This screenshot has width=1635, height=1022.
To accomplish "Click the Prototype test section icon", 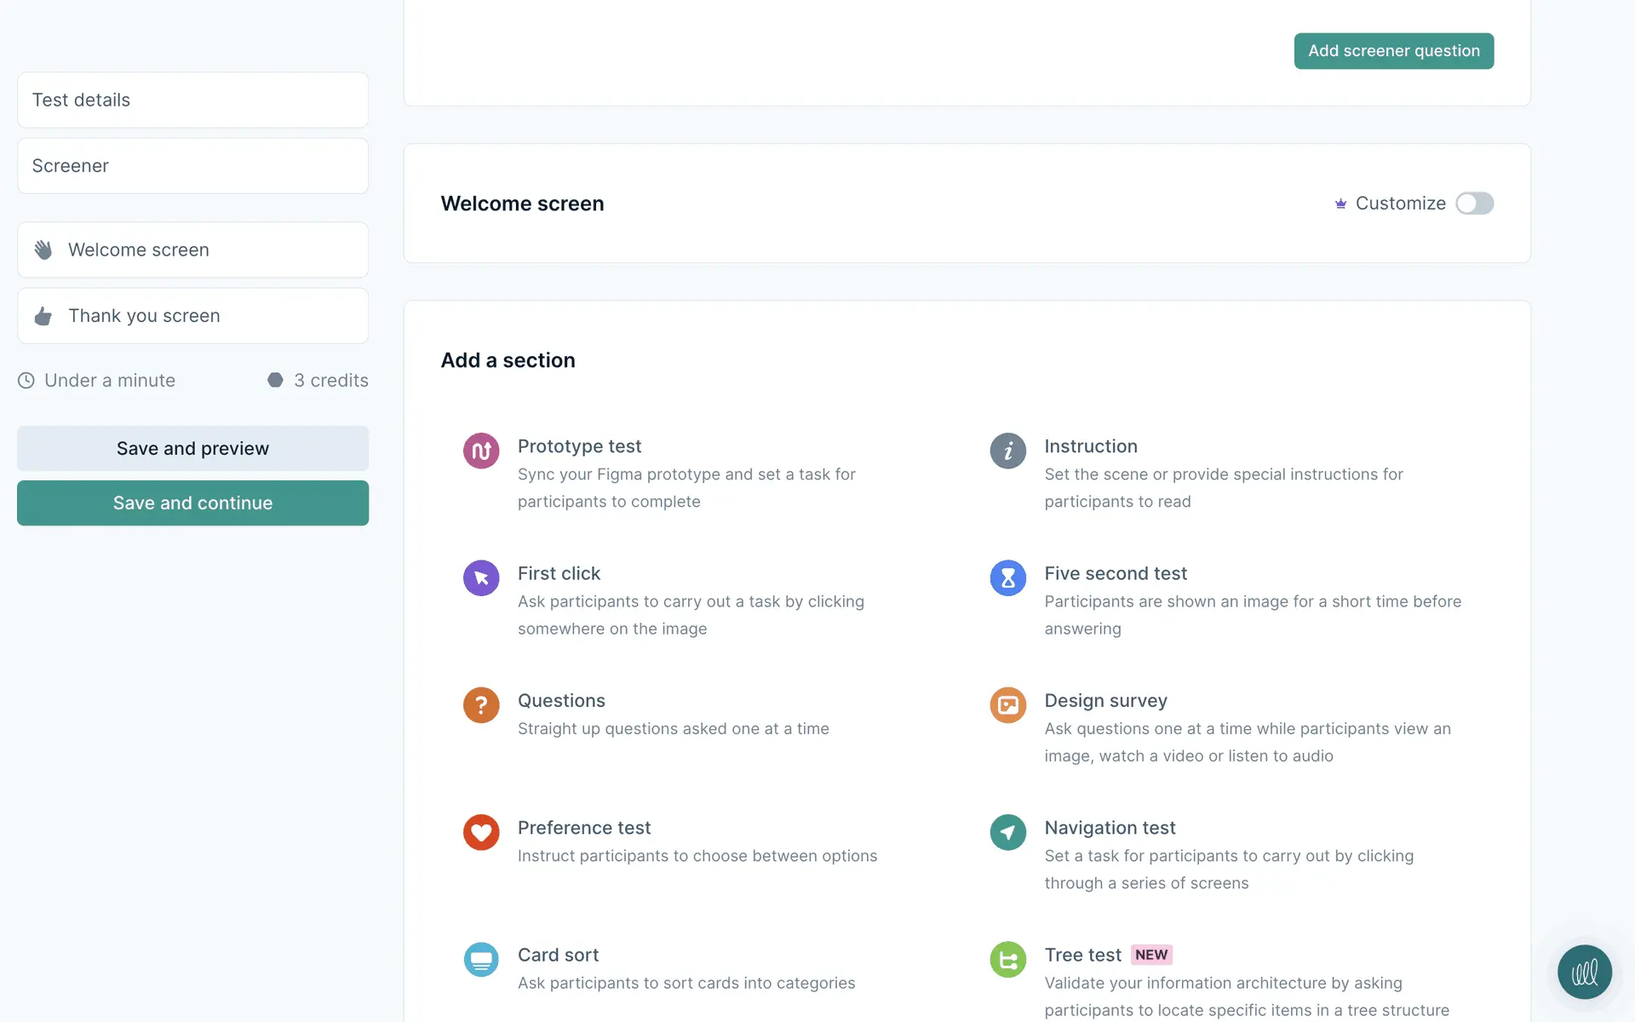I will [481, 451].
